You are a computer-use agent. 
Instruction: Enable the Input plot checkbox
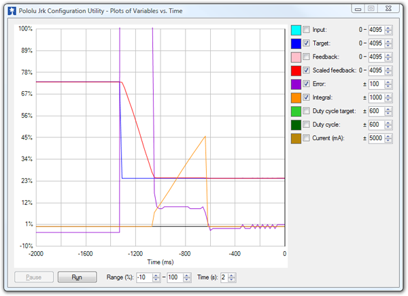click(307, 30)
